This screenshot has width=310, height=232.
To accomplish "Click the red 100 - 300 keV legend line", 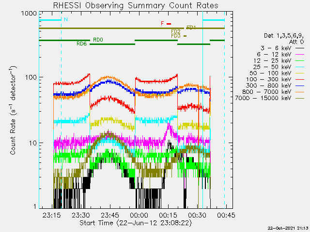I will (x=300, y=79).
